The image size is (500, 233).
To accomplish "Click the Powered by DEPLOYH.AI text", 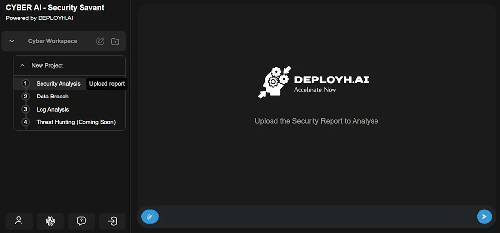I will click(x=39, y=18).
